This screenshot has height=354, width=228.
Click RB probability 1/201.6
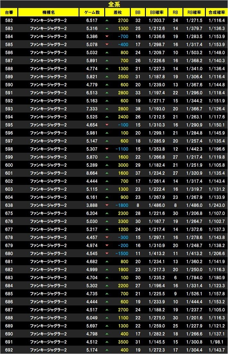click(194, 318)
